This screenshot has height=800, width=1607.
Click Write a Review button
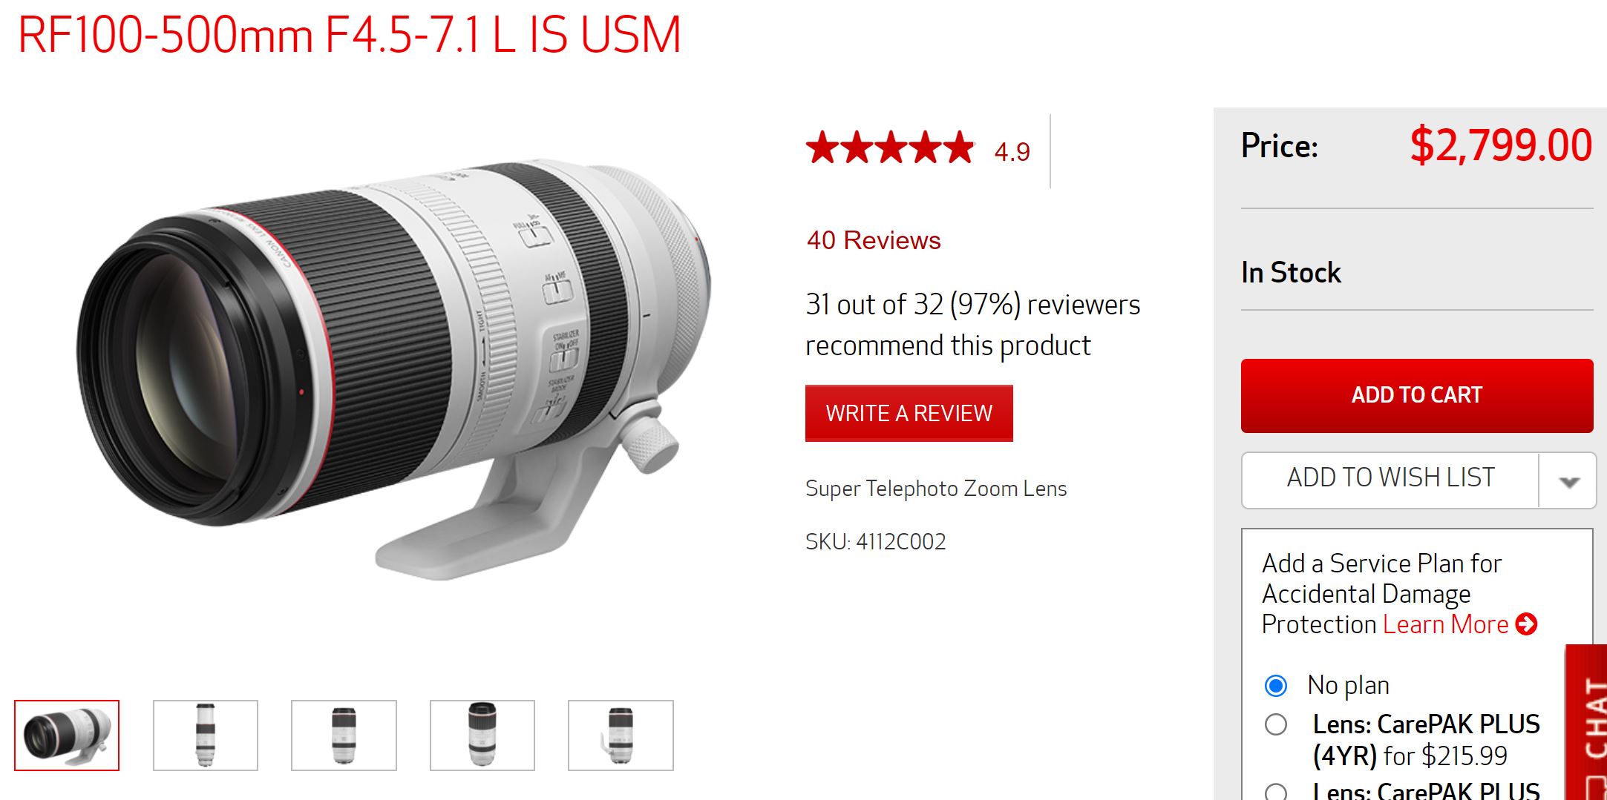pyautogui.click(x=909, y=413)
